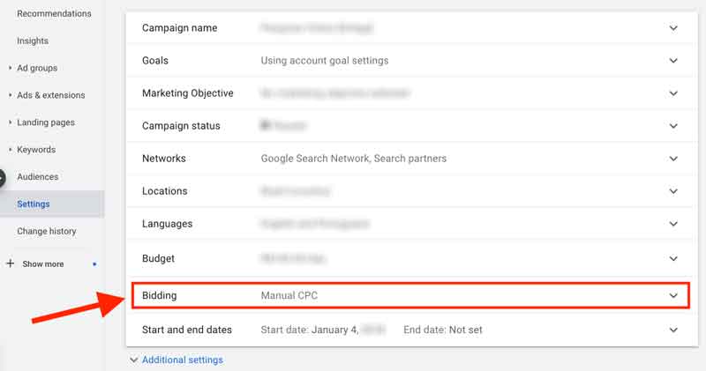Image resolution: width=706 pixels, height=371 pixels.
Task: Open the Bidding Manual CPC chevron
Action: coord(673,295)
